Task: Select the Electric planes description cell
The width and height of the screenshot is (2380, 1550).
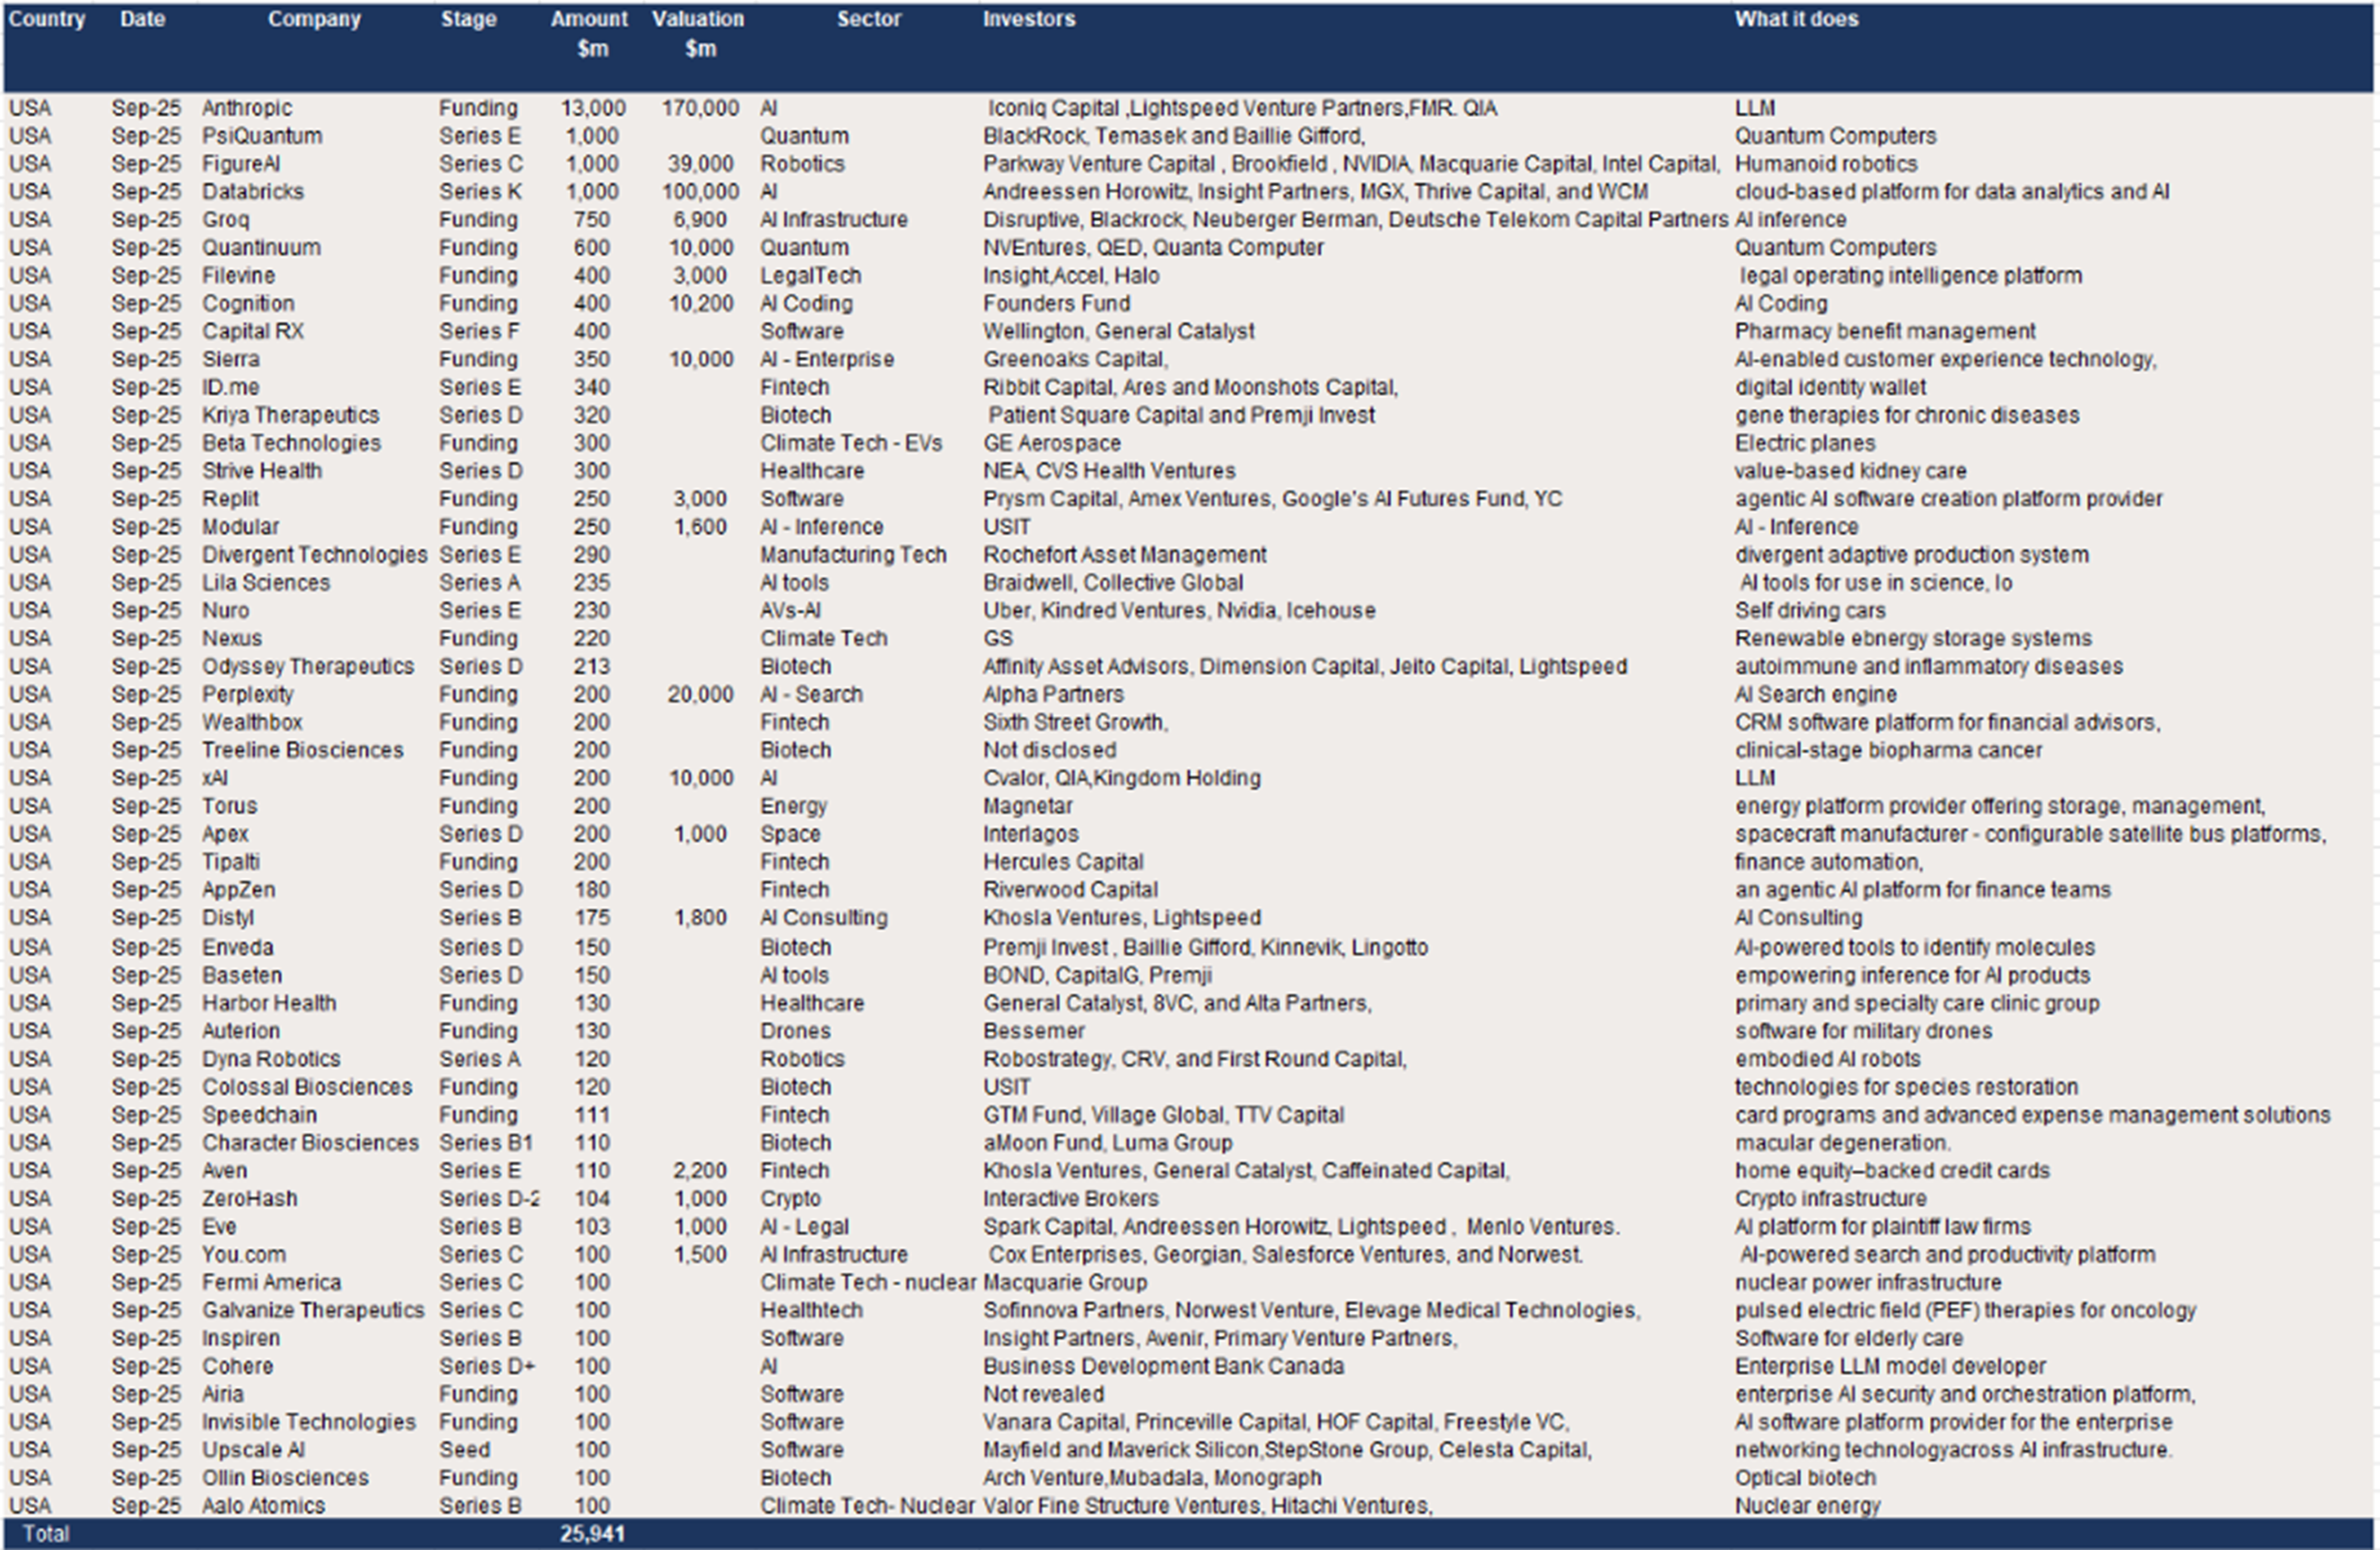Action: (1804, 444)
